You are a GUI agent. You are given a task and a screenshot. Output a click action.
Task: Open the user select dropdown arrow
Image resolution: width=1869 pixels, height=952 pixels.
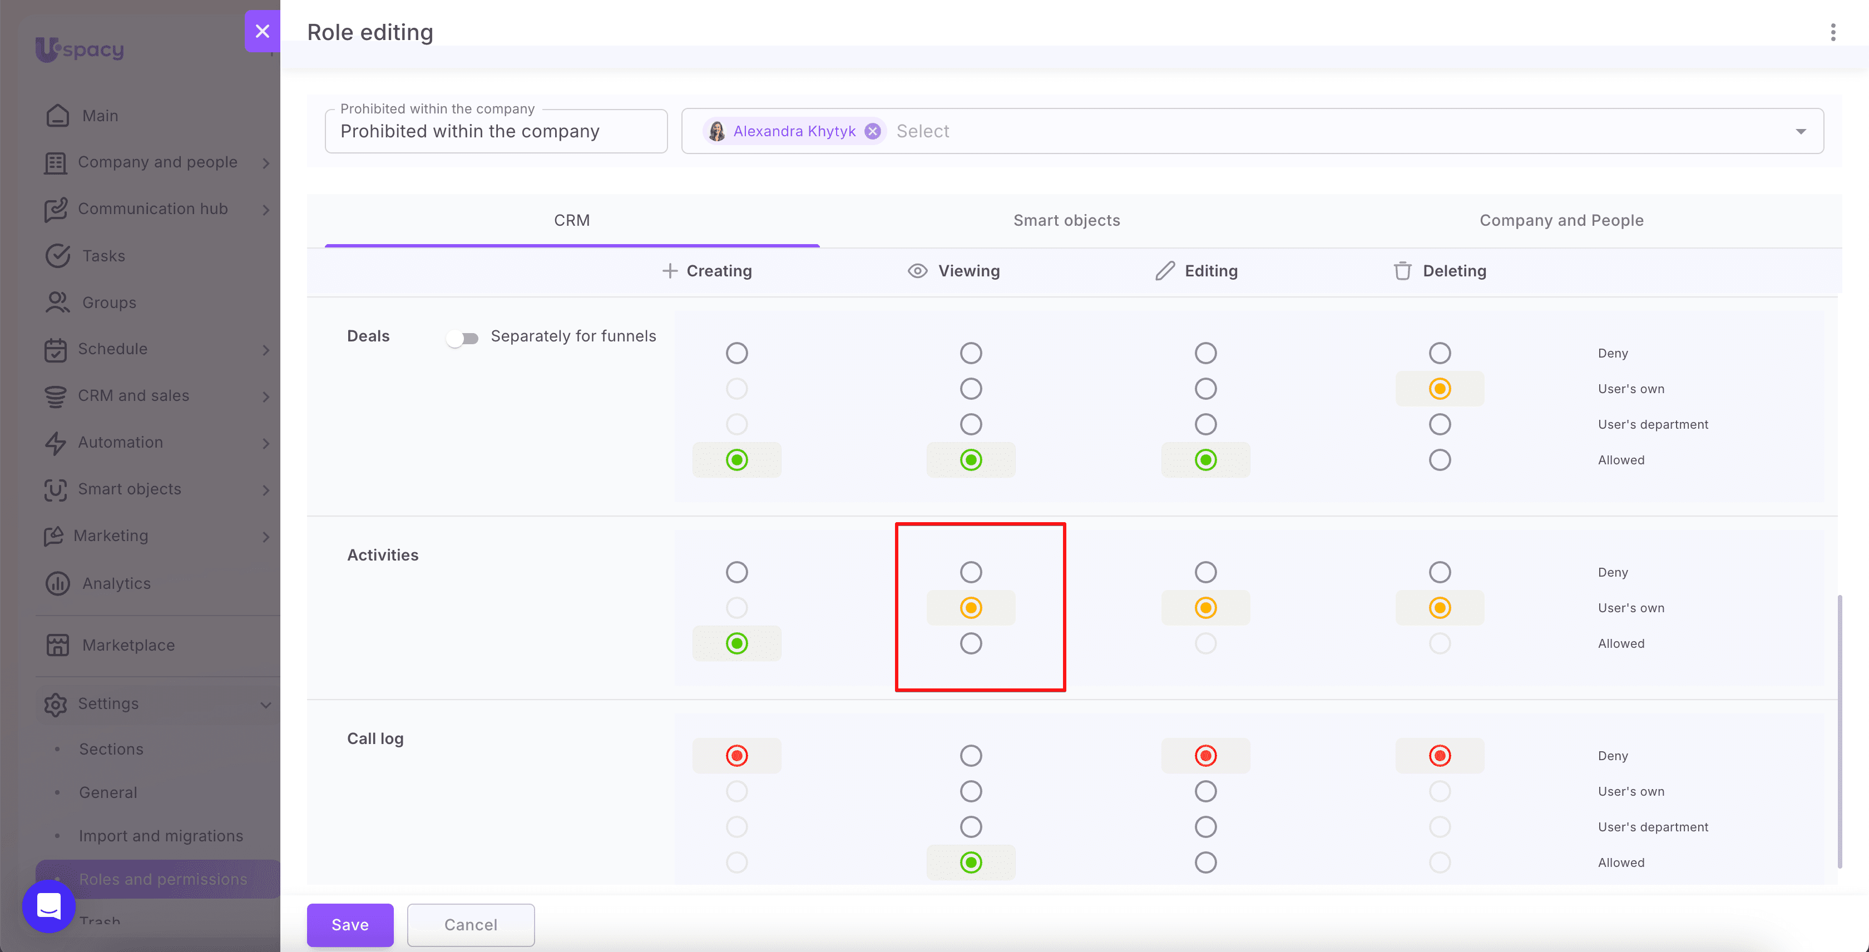click(1801, 131)
